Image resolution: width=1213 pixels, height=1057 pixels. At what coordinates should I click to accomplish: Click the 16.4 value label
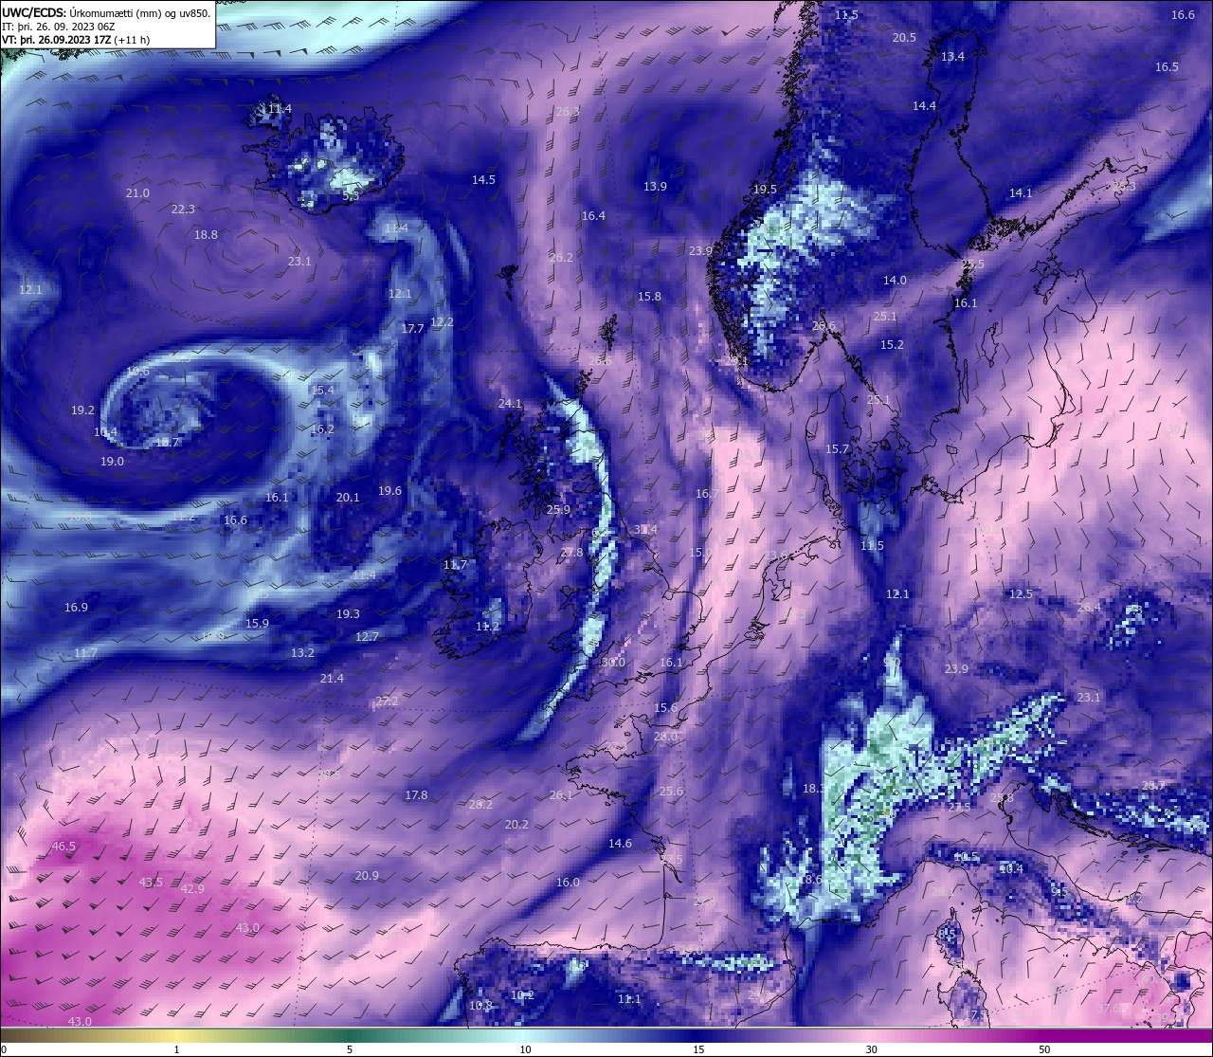tap(593, 216)
